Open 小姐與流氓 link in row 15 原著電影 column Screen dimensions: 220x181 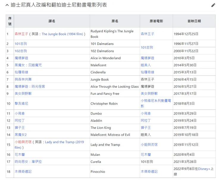coord(149,145)
